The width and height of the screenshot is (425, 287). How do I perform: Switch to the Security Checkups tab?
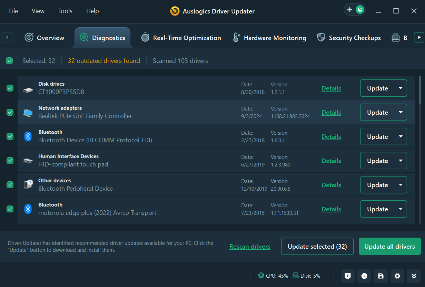(349, 38)
